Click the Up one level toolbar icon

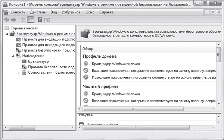[x=23, y=20]
